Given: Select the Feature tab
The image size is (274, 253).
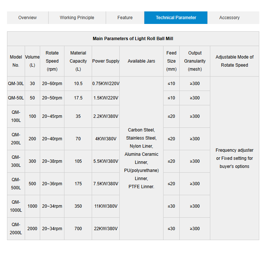Looking at the screenshot, I should tap(125, 18).
